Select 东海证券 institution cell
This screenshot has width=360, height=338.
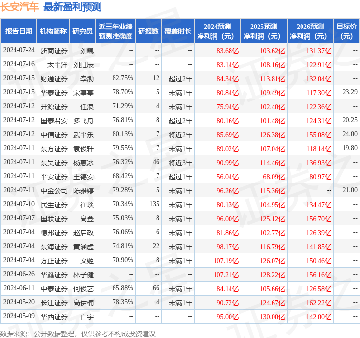[54, 247]
